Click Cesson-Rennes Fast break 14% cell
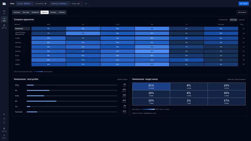The image size is (251, 141). (x=221, y=34)
